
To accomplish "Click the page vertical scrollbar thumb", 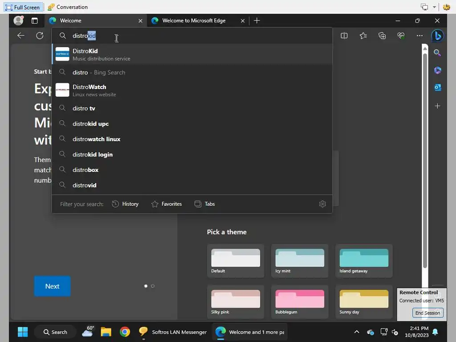I will pos(425,160).
